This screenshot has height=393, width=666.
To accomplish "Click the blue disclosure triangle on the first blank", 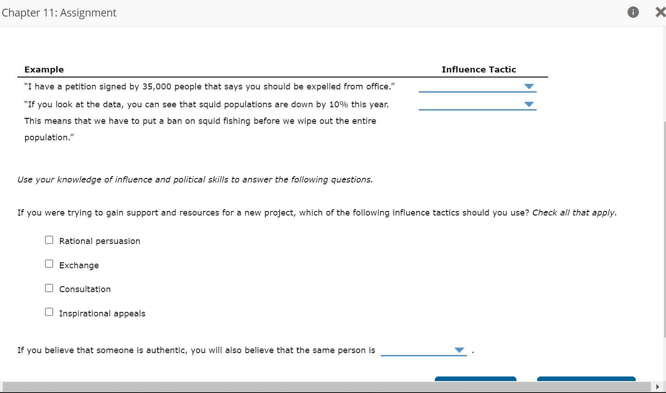I will (529, 86).
